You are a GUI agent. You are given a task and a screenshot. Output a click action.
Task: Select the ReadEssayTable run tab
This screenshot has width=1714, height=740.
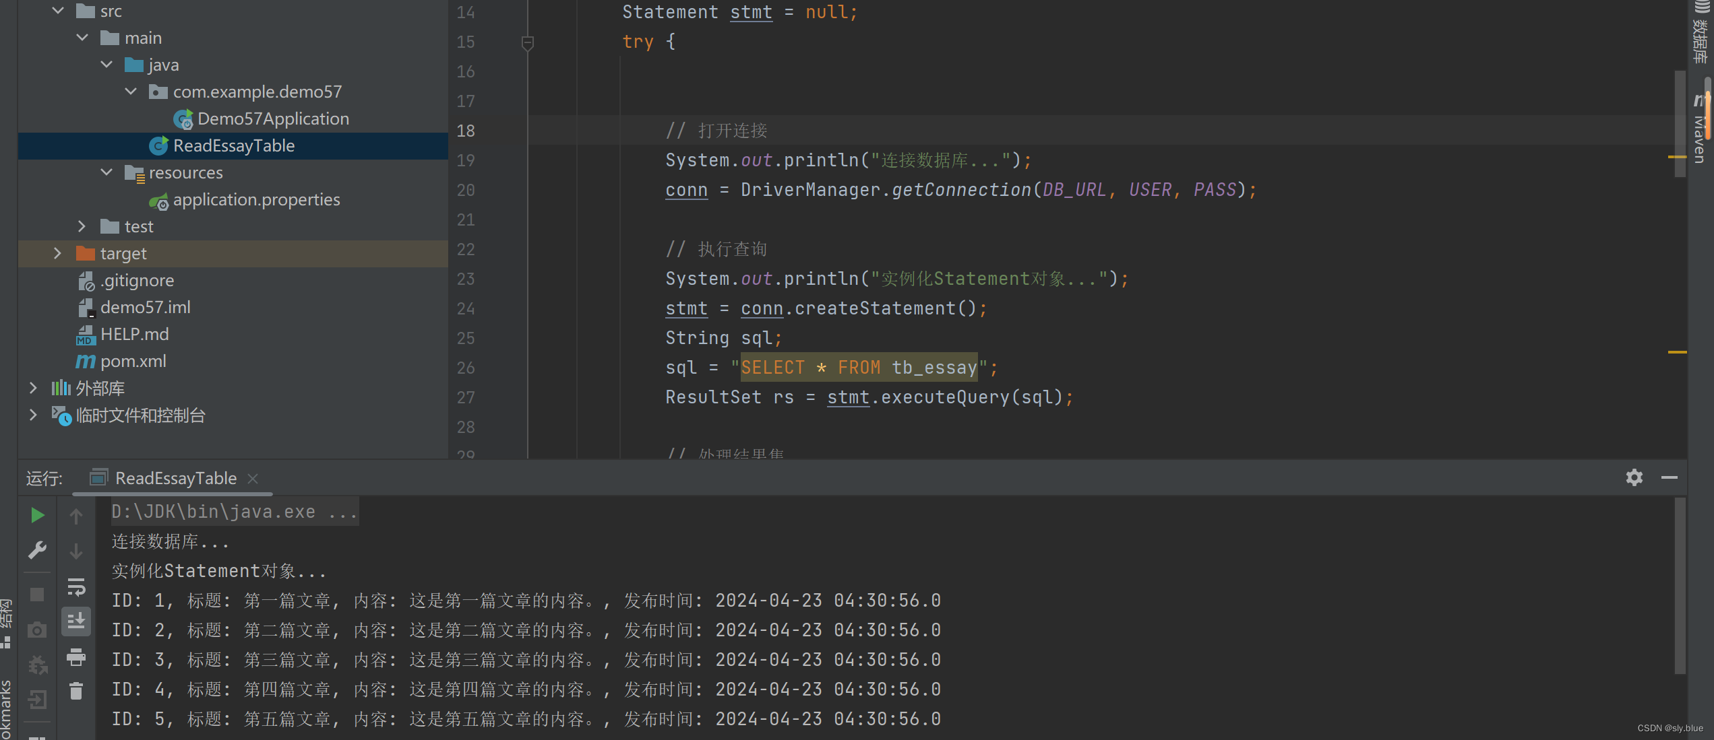click(175, 478)
